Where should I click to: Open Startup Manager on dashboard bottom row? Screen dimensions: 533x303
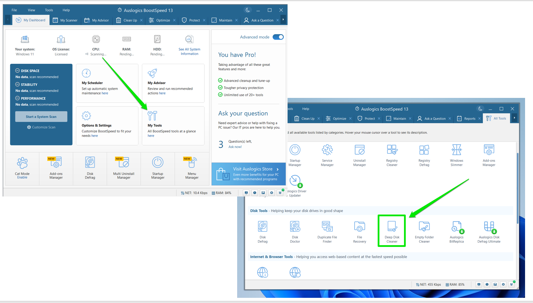click(158, 168)
